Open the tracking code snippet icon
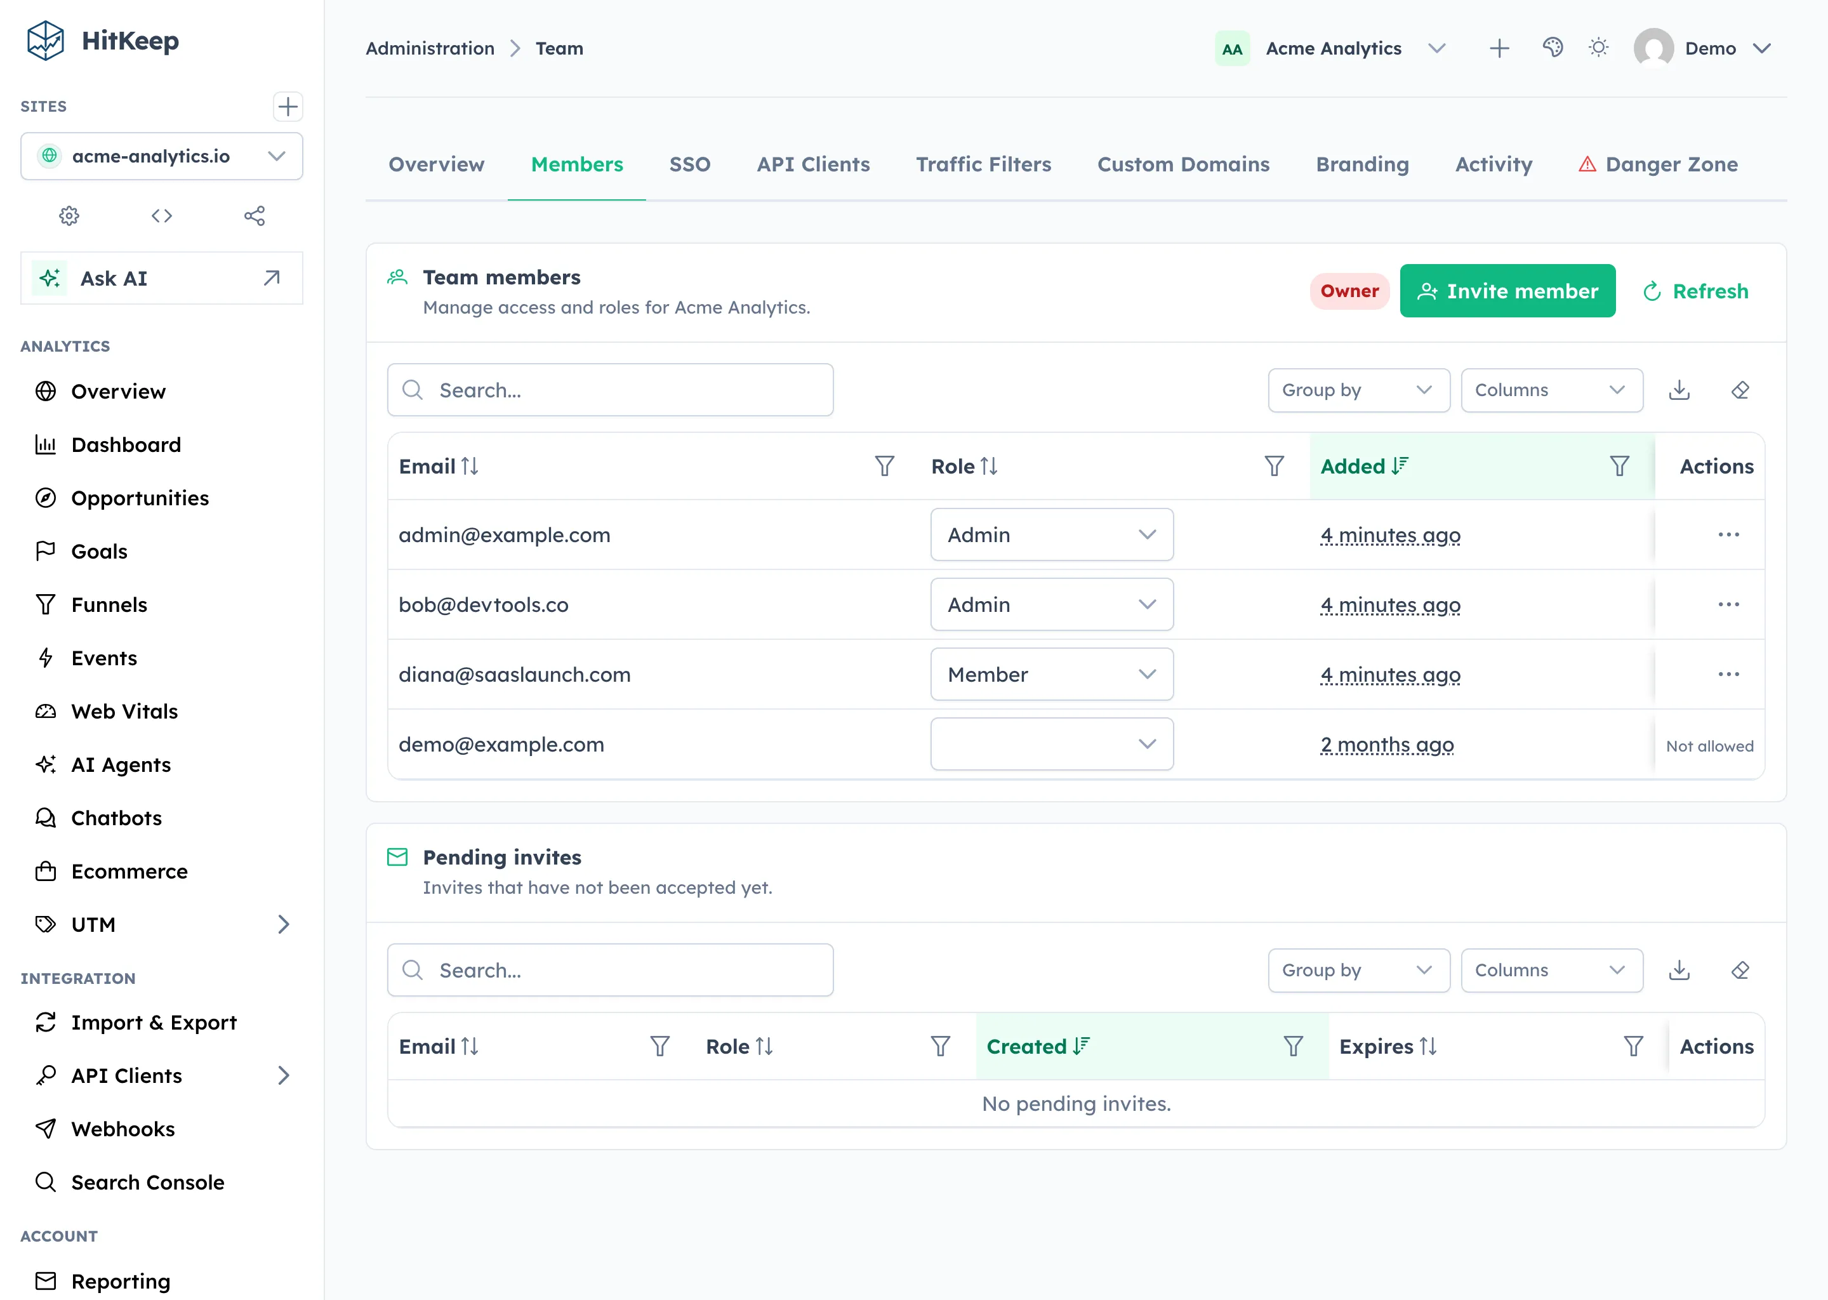1828x1300 pixels. (x=162, y=216)
